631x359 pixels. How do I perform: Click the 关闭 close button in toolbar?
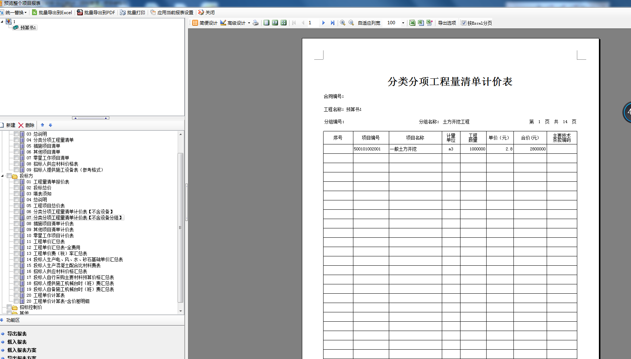[x=206, y=12]
